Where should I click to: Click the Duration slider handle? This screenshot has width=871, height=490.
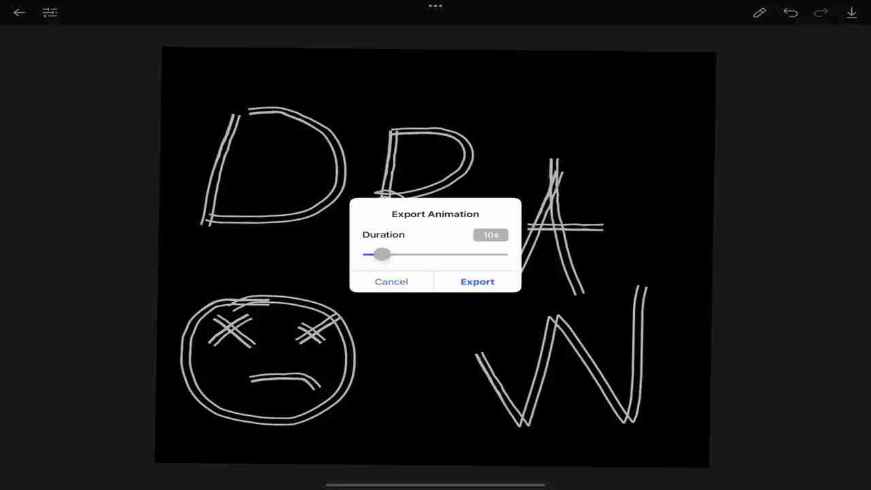click(x=382, y=255)
